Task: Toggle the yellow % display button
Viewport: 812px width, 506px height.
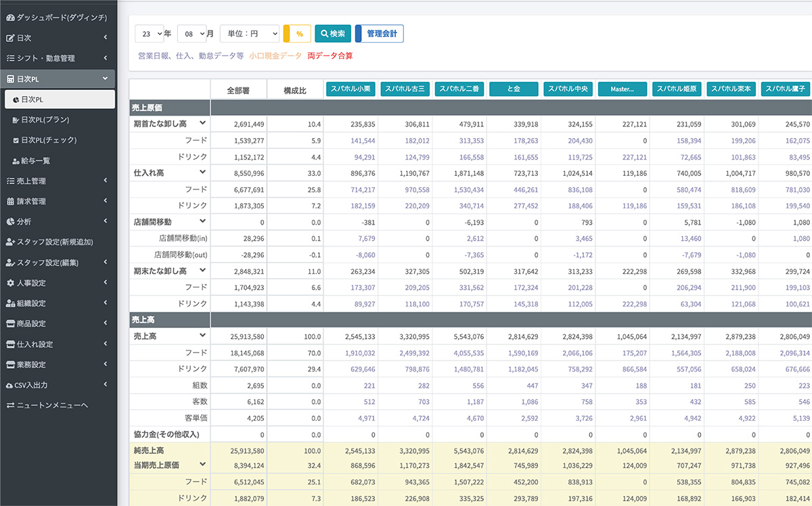Action: point(297,34)
